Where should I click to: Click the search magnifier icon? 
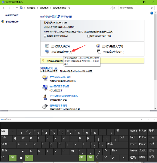click(x=152, y=8)
